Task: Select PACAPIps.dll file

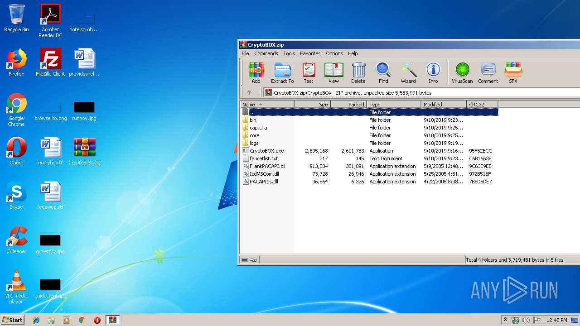Action: 369,182
